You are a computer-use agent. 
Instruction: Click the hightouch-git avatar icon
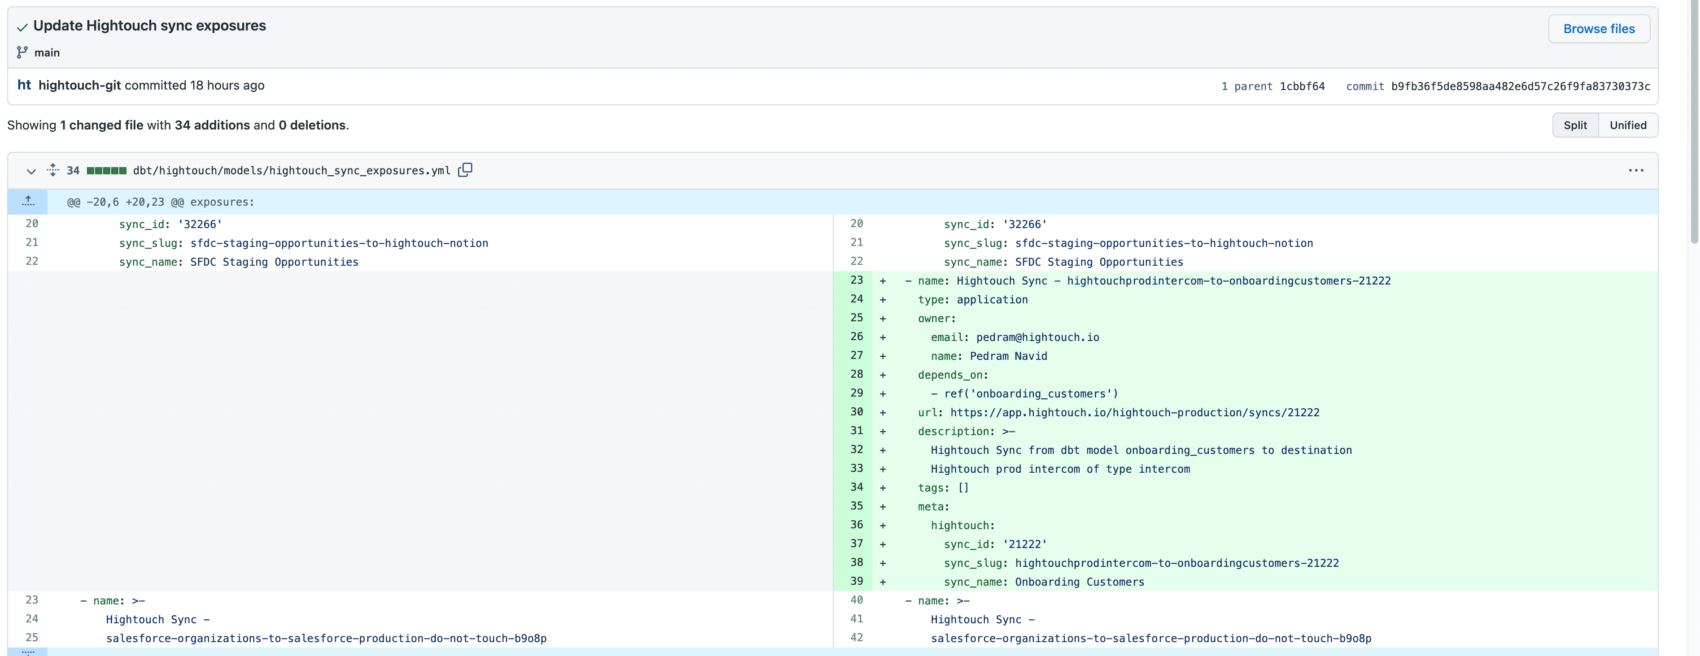click(x=23, y=85)
